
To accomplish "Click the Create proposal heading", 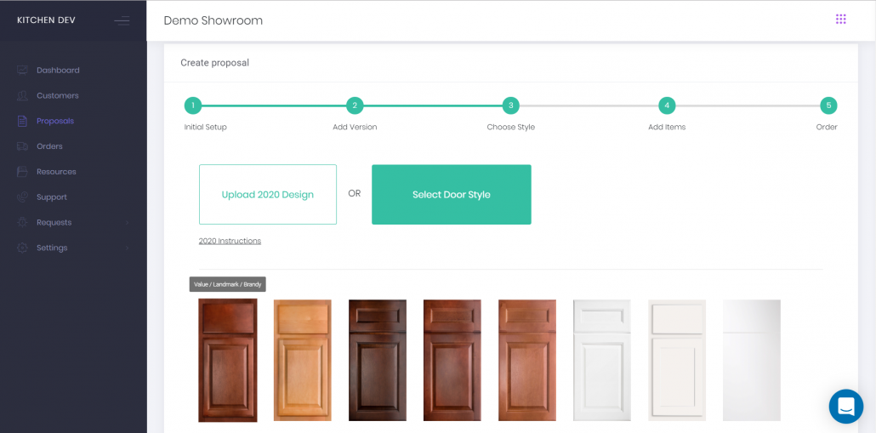I will pos(214,63).
